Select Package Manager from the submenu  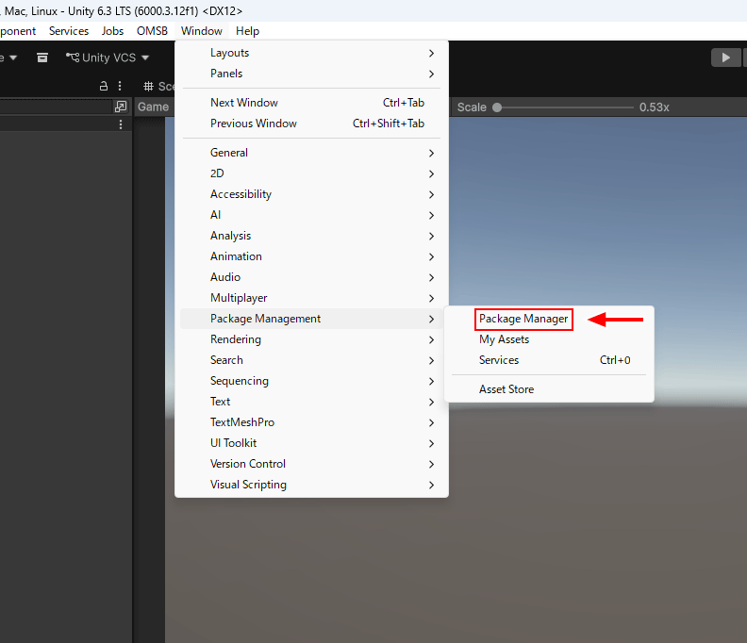point(523,319)
